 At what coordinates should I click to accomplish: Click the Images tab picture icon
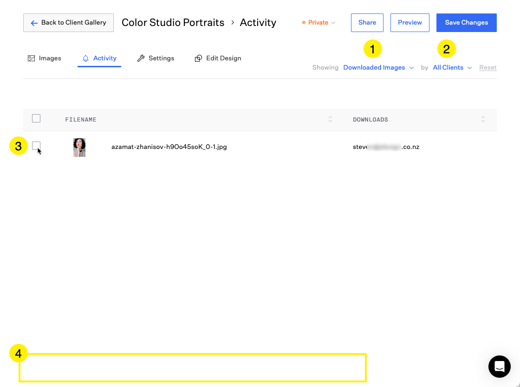tap(32, 58)
